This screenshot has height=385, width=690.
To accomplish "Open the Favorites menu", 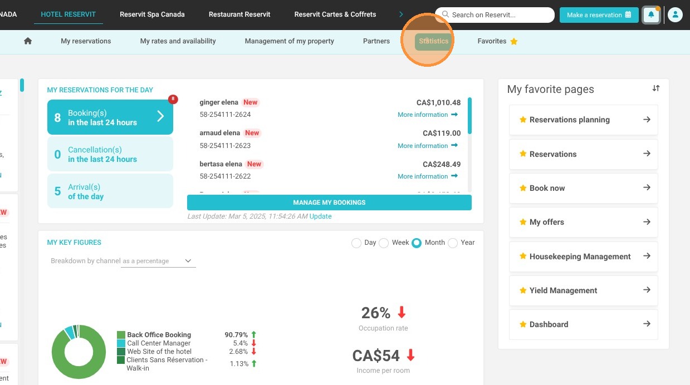I will coord(497,41).
